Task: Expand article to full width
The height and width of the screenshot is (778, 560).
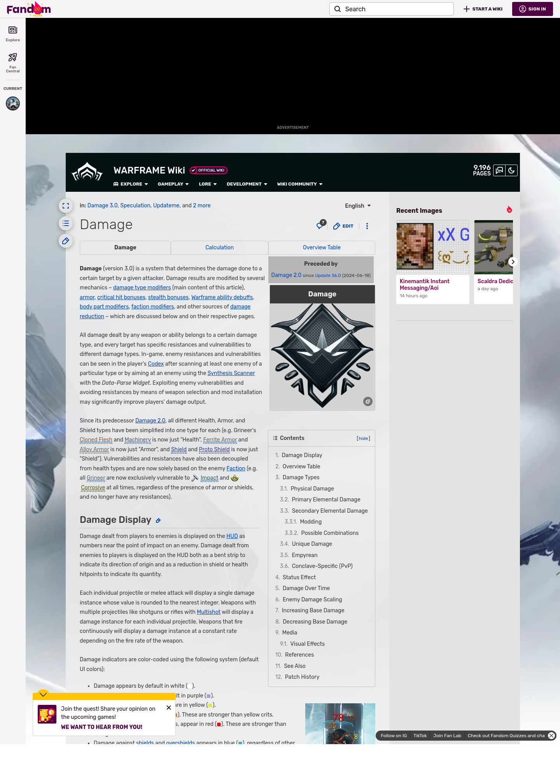Action: [x=66, y=206]
